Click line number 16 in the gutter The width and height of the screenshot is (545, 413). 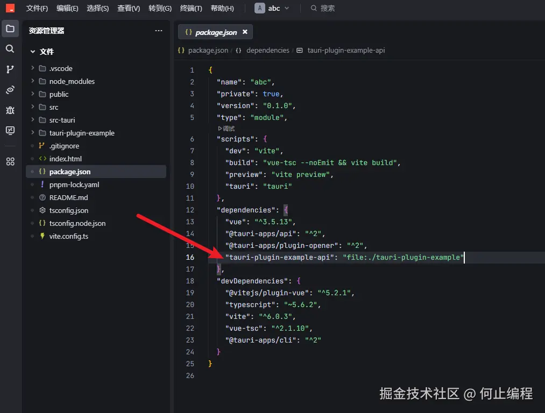[x=190, y=258]
